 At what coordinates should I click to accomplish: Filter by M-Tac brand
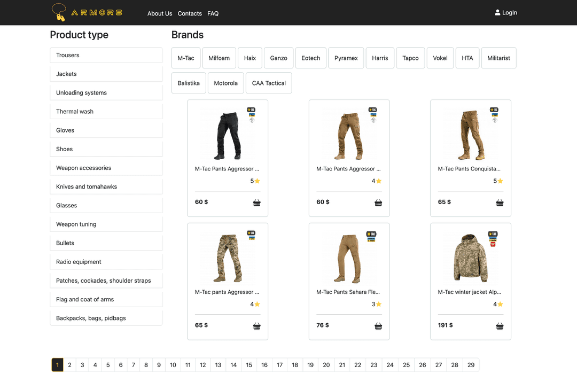(186, 58)
